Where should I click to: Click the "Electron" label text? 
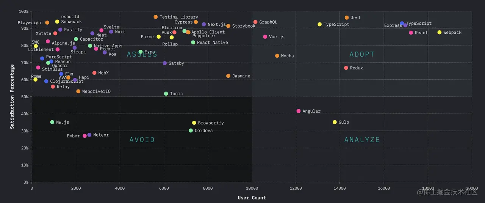172,28
